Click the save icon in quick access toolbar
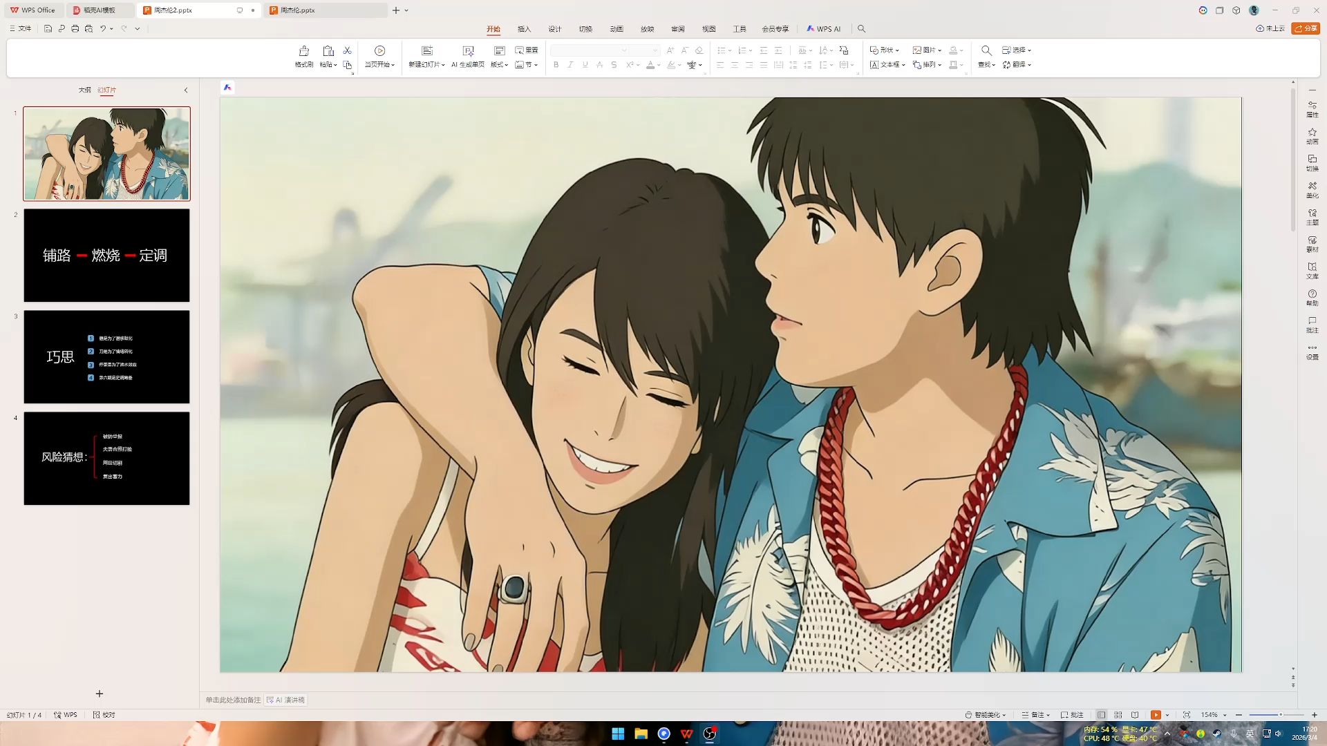 pyautogui.click(x=48, y=29)
